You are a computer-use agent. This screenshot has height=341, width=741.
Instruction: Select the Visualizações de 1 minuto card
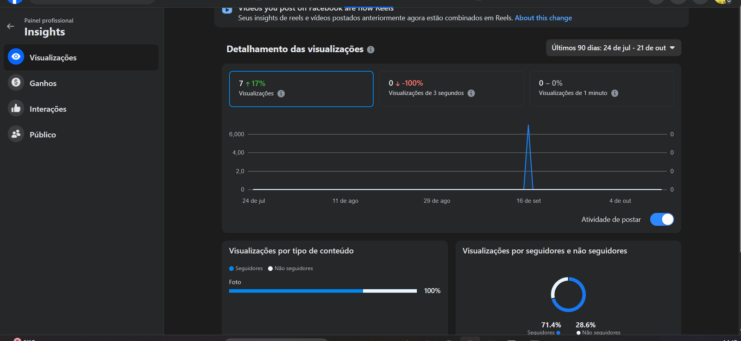602,88
